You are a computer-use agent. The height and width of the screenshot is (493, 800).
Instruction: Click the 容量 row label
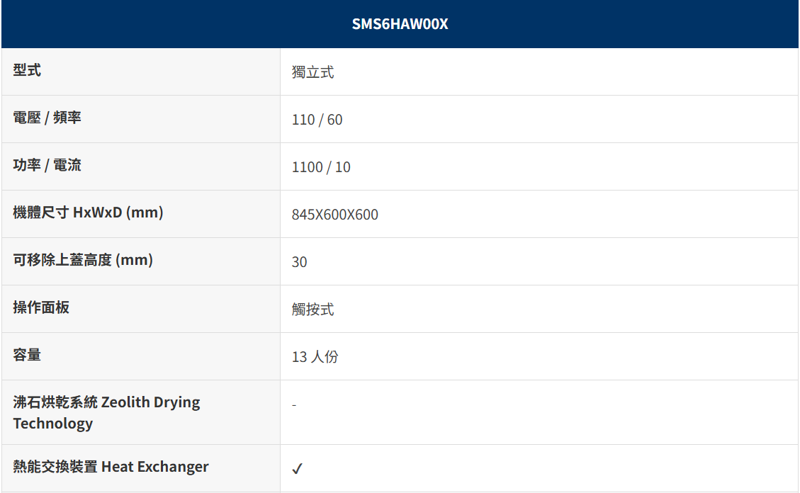coord(27,355)
